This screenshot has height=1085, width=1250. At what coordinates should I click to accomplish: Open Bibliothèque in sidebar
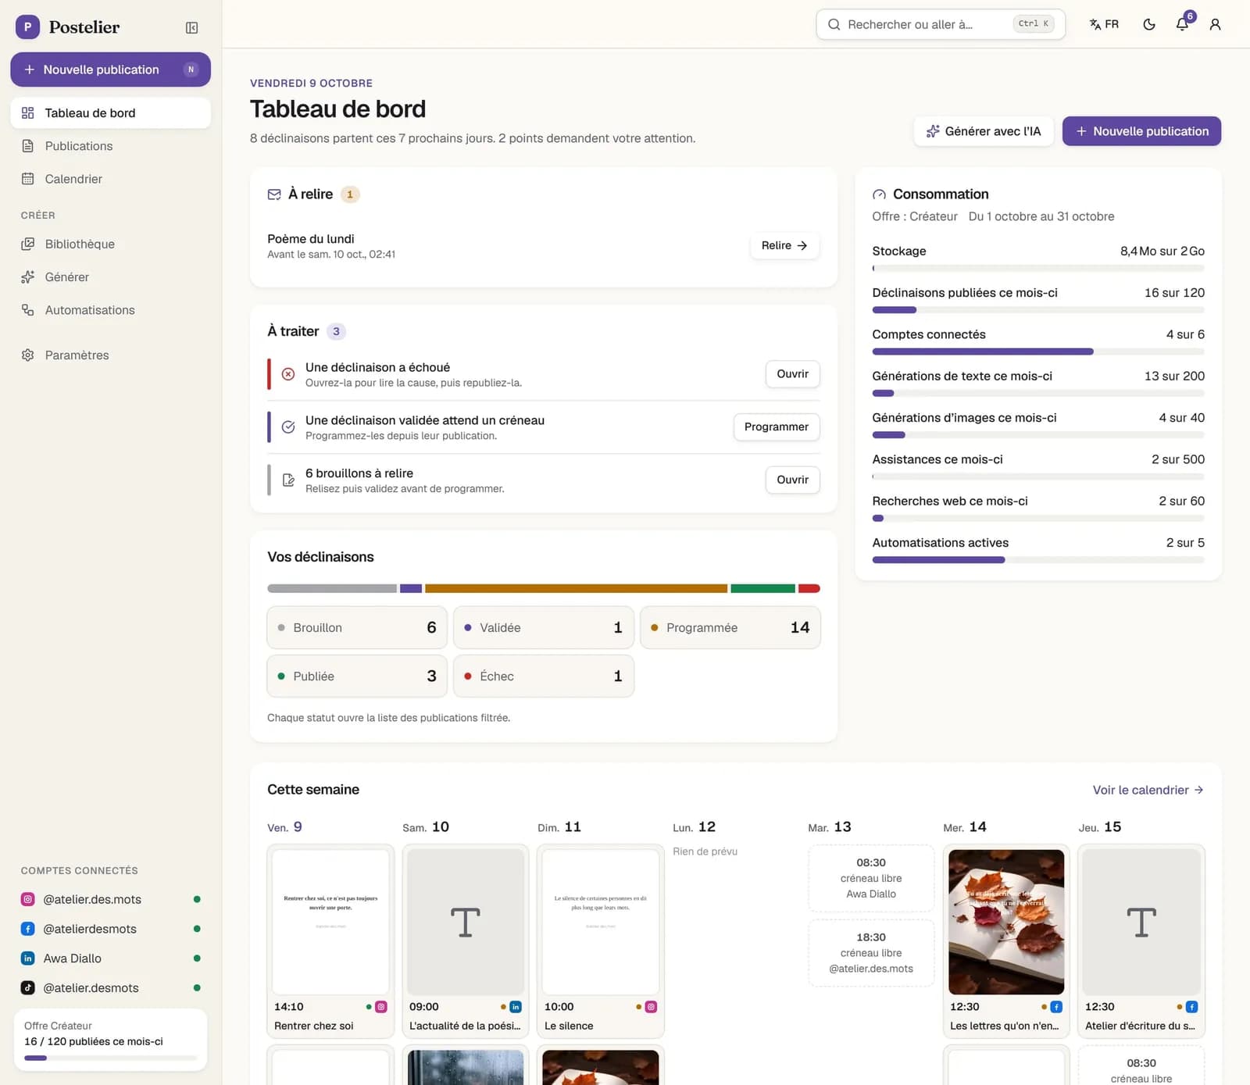coord(110,244)
